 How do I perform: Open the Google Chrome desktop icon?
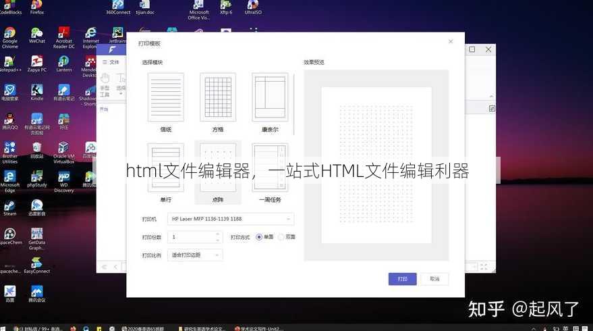coord(10,38)
